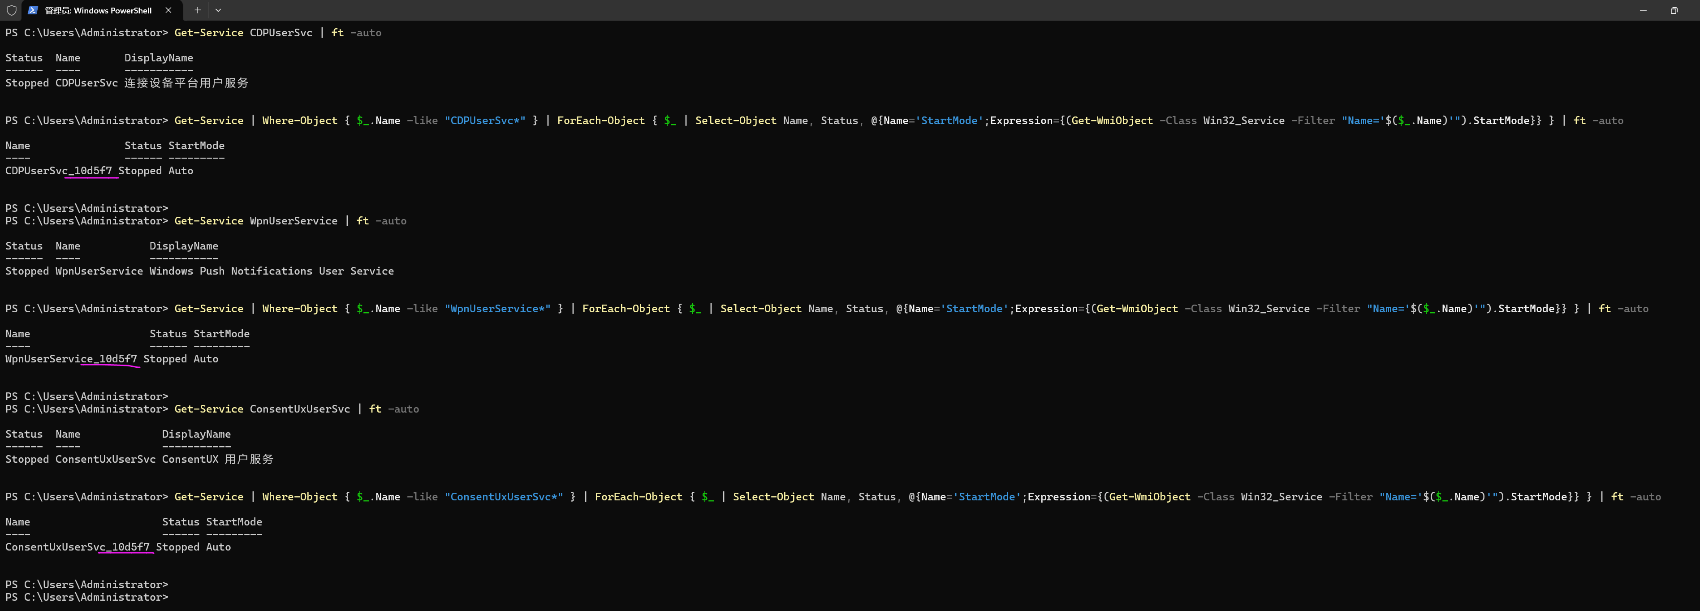Restore down the terminal window
Image resolution: width=1700 pixels, height=611 pixels.
click(1674, 10)
